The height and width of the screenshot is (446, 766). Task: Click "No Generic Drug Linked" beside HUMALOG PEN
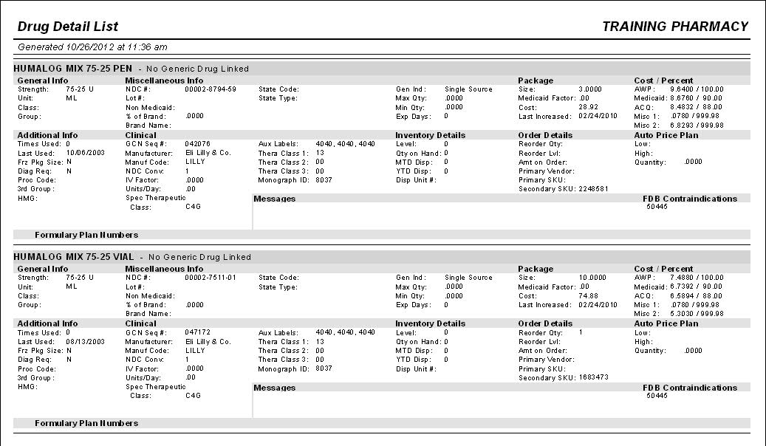(197, 69)
